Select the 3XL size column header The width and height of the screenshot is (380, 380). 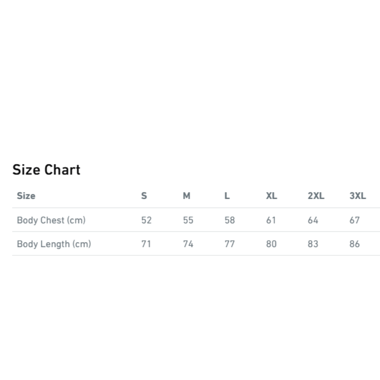coord(358,196)
